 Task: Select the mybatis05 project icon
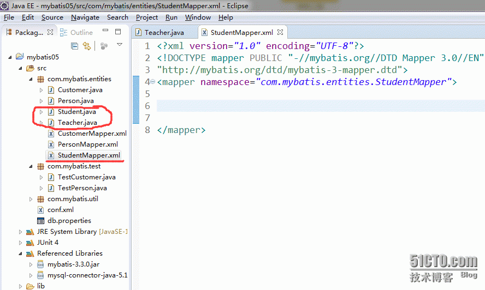pos(20,57)
